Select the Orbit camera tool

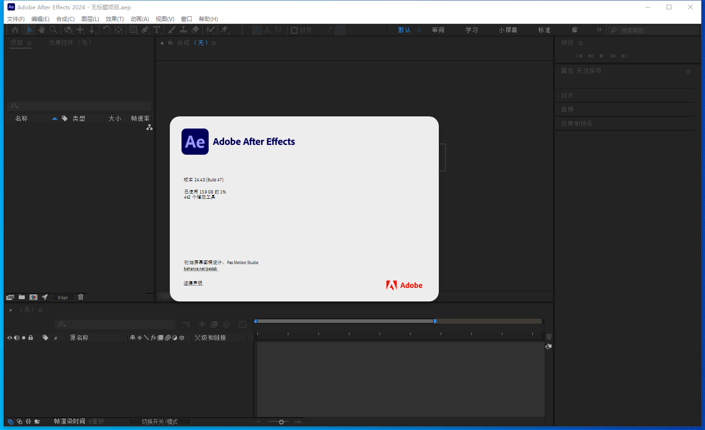click(68, 30)
